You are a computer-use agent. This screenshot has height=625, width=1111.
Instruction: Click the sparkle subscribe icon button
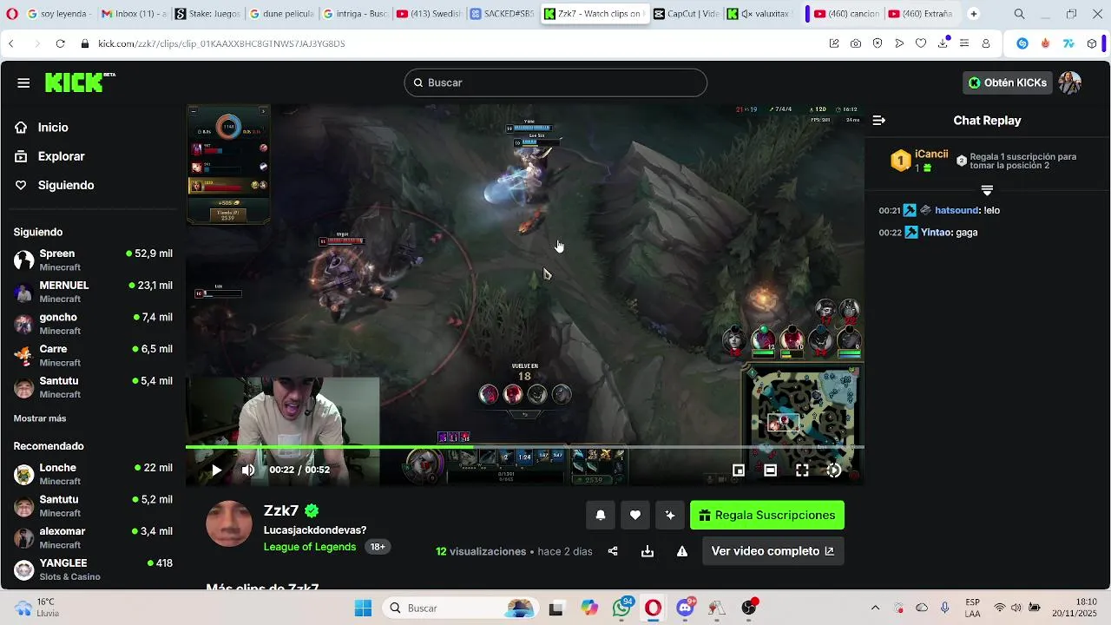pos(670,516)
